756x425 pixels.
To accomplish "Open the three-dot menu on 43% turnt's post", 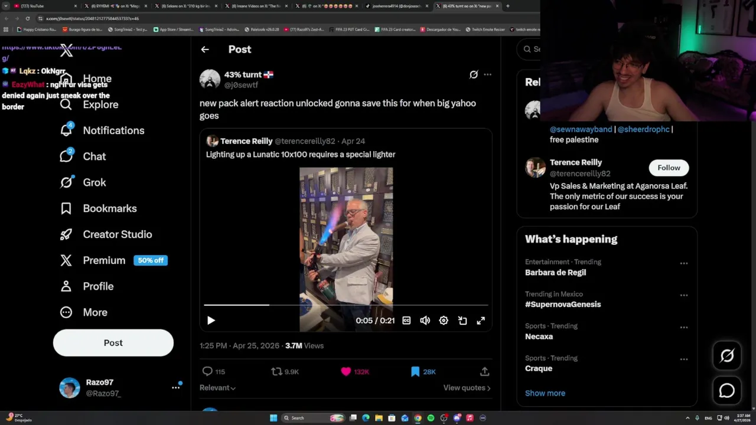I will point(487,74).
